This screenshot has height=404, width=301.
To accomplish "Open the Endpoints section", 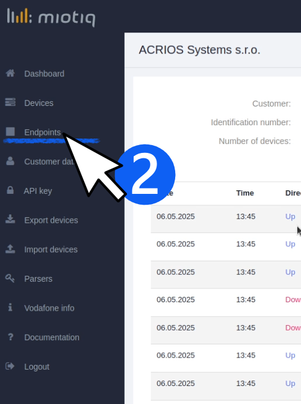I will point(43,132).
